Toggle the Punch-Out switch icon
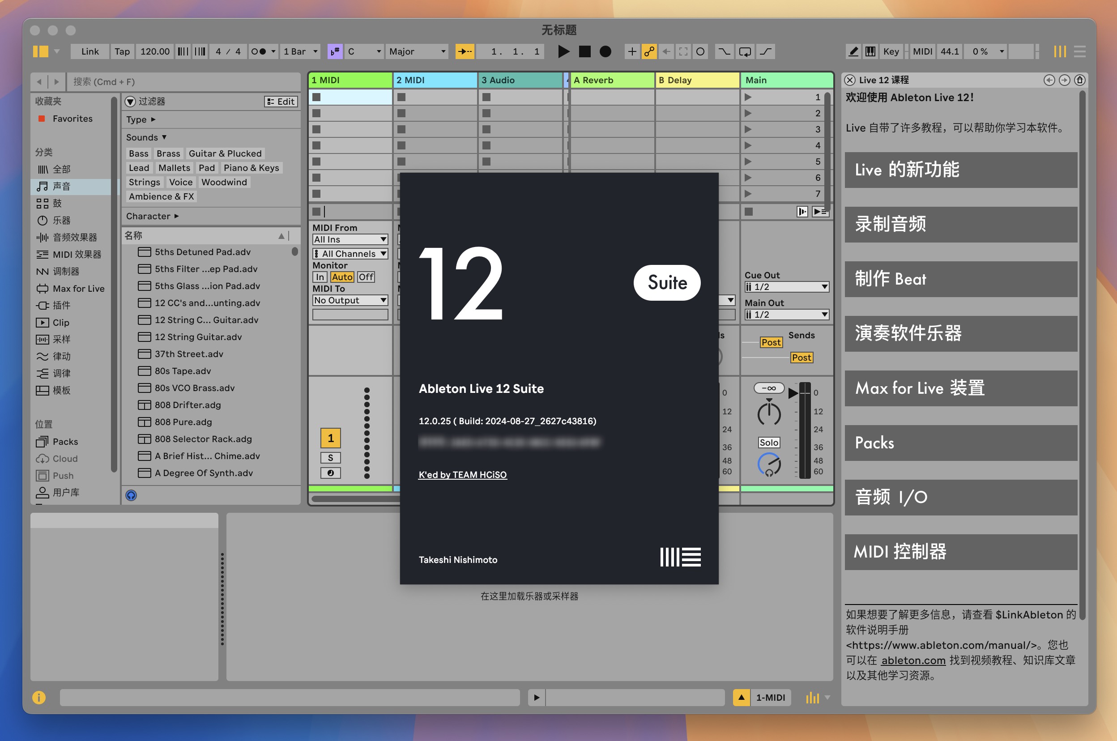 coord(765,51)
